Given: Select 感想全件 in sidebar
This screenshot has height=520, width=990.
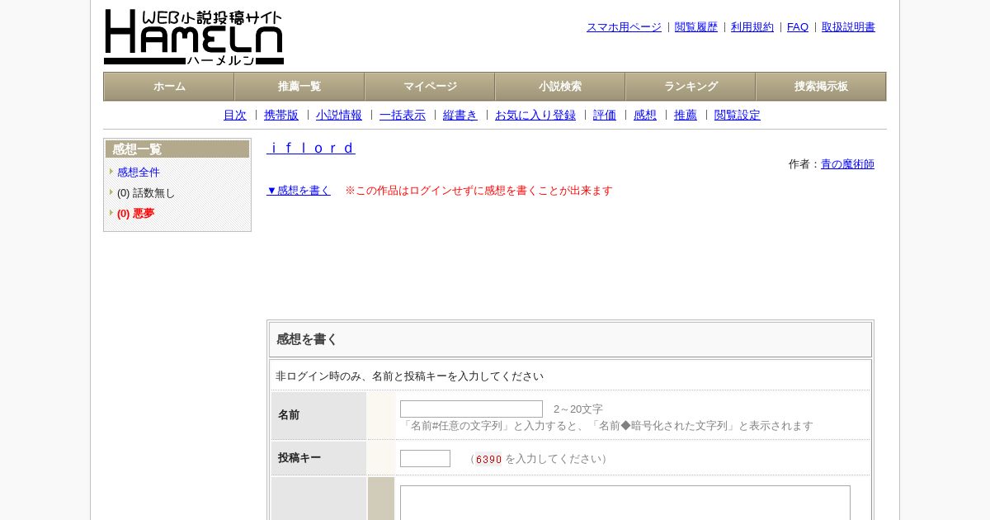Looking at the screenshot, I should 139,173.
